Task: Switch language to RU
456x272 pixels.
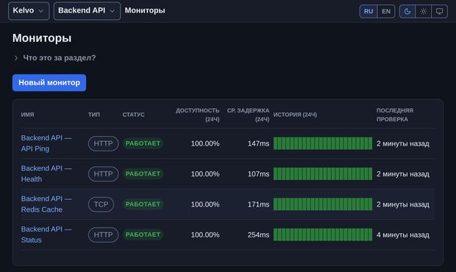Action: (368, 11)
